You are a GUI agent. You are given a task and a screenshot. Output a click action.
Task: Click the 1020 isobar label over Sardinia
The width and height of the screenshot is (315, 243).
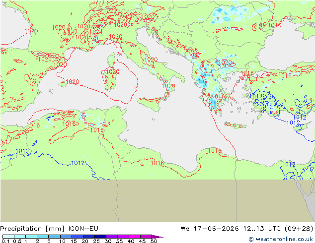coord(112,72)
